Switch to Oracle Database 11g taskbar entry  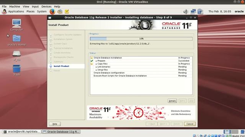(x=61, y=132)
